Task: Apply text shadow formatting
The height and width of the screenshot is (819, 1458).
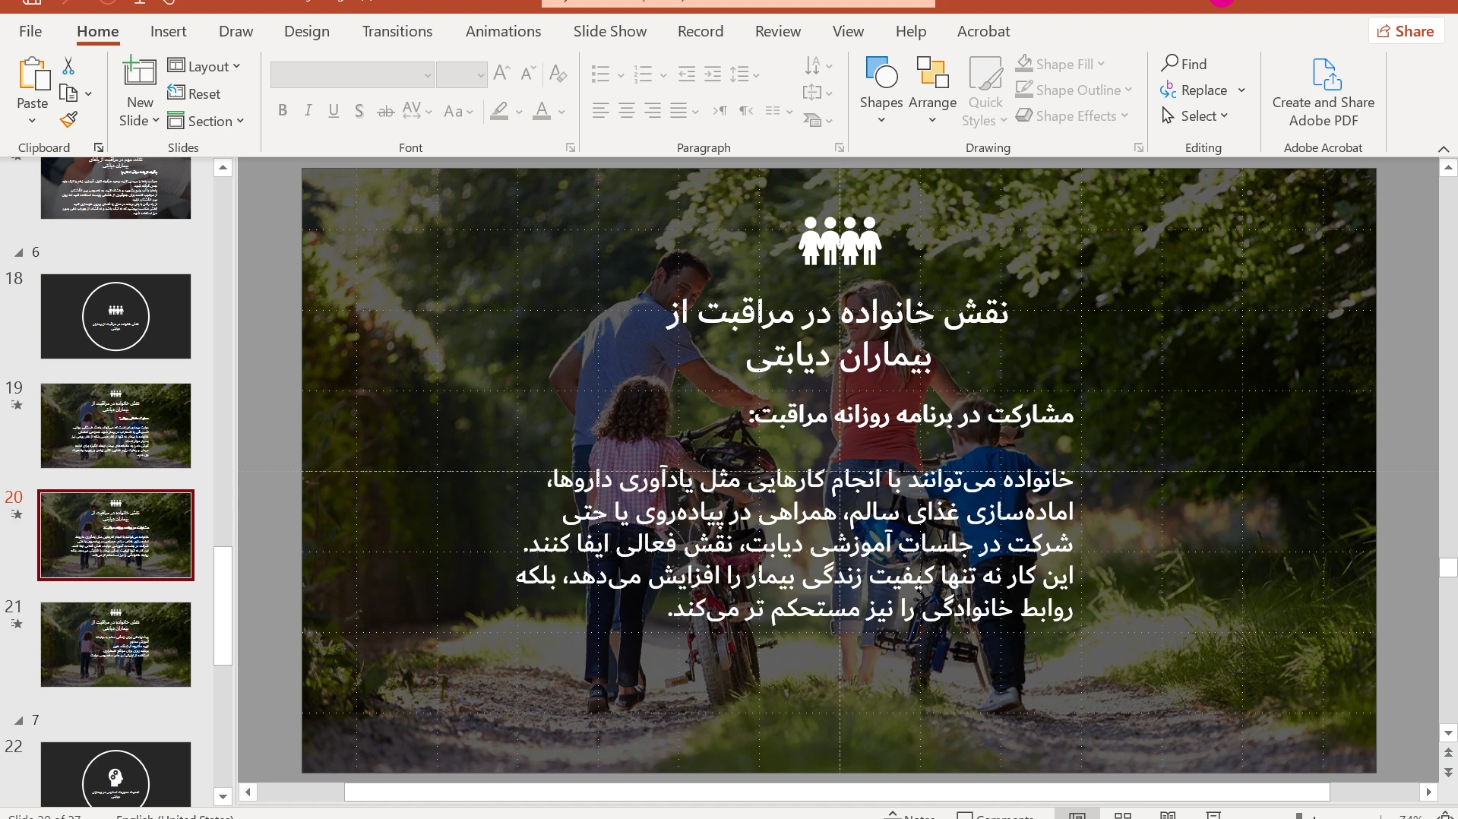Action: coord(359,111)
